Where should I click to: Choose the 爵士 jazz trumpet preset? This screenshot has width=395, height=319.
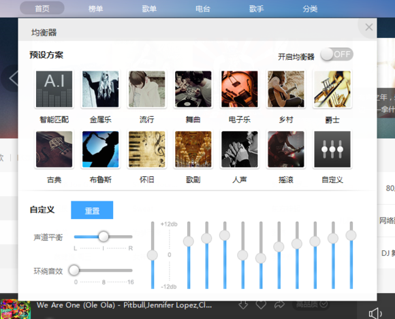click(x=332, y=89)
